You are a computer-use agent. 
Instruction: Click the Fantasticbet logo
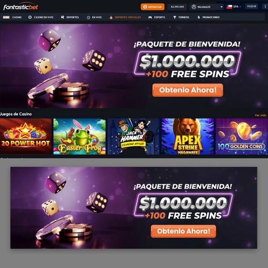pos(21,7)
